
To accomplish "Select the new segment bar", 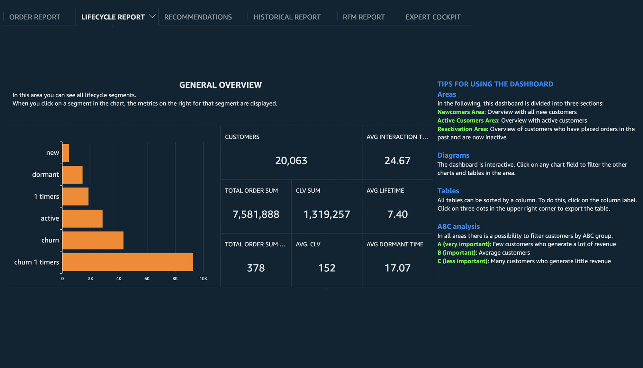I will coord(66,153).
